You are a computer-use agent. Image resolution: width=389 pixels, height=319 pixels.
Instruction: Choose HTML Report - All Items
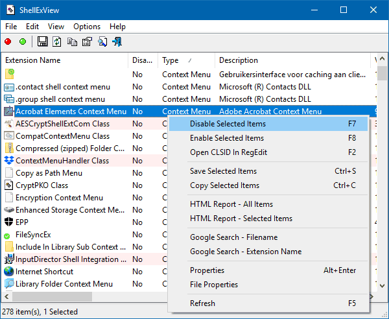click(x=268, y=204)
